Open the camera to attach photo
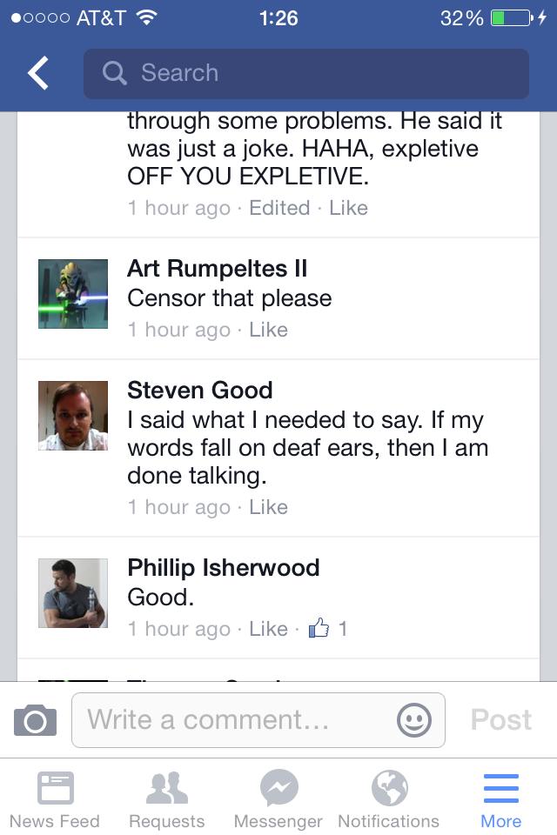557x835 pixels. (x=35, y=720)
